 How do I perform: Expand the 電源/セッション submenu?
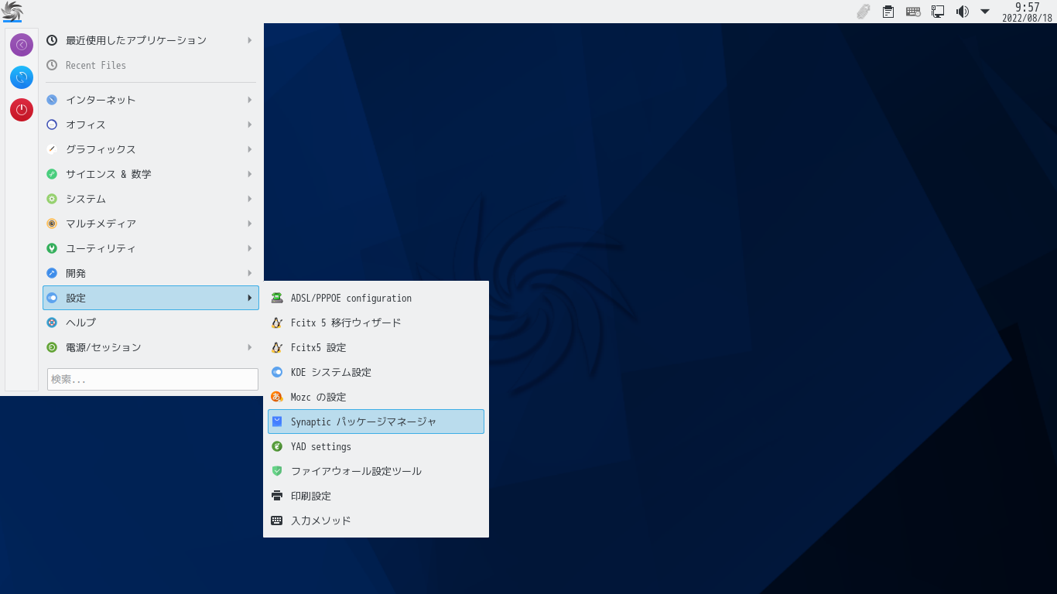(x=151, y=347)
